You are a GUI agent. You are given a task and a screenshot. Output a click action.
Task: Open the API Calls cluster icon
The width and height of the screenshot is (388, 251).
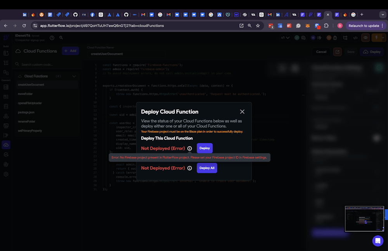6,116
